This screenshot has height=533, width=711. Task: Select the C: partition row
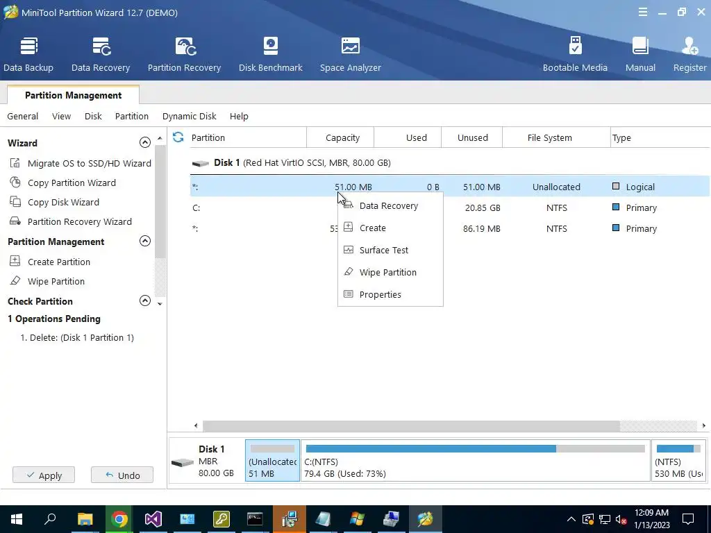[x=450, y=208]
